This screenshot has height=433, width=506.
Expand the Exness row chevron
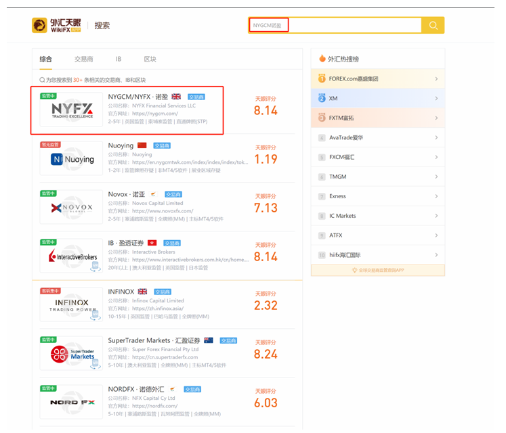pos(436,196)
